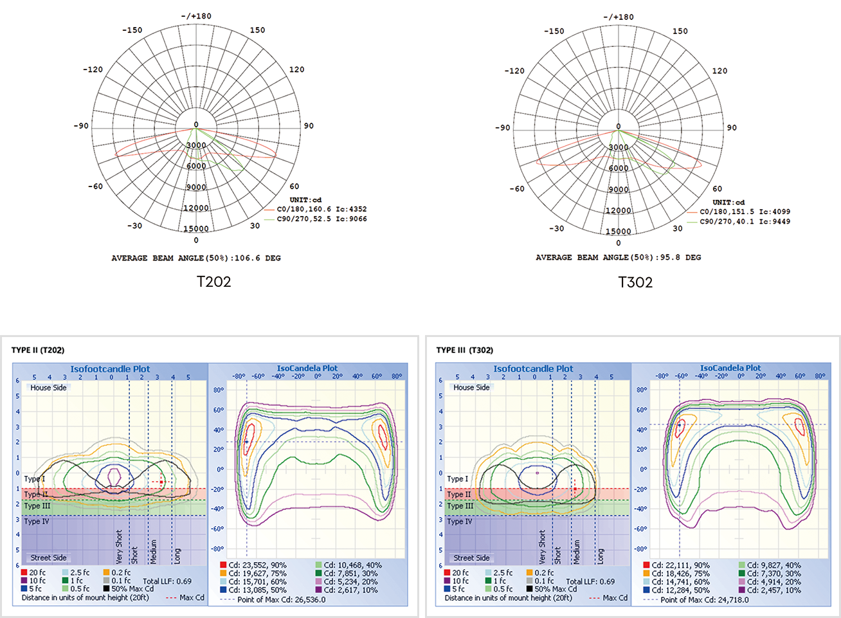Select the C90/270,40.1 legend entry
Image resolution: width=841 pixels, height=618 pixels.
point(727,221)
